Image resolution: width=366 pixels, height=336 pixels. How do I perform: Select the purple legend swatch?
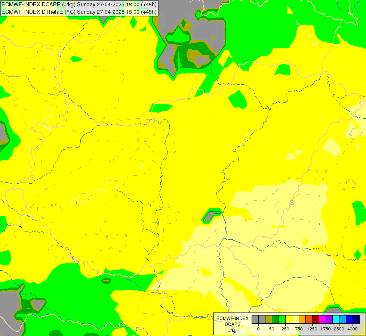point(329,319)
